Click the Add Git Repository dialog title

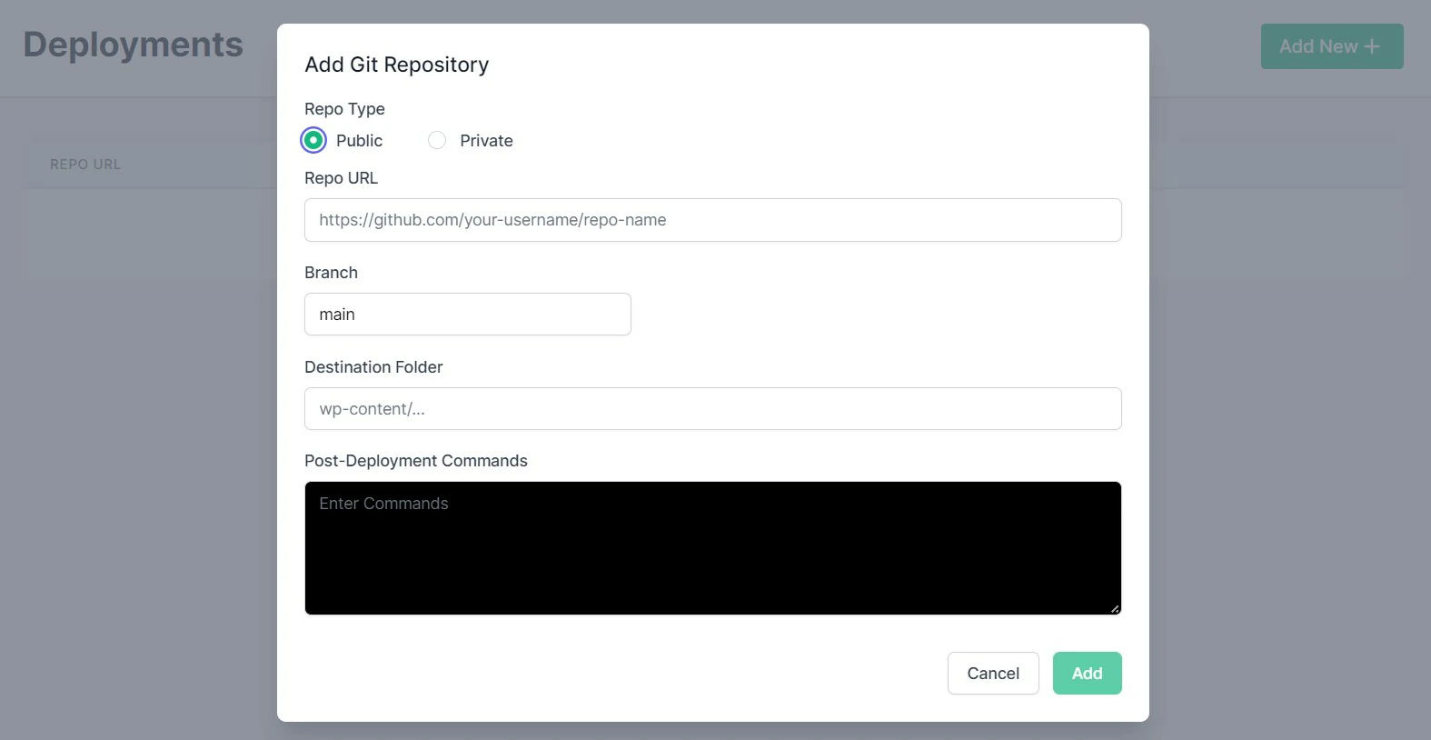tap(396, 65)
